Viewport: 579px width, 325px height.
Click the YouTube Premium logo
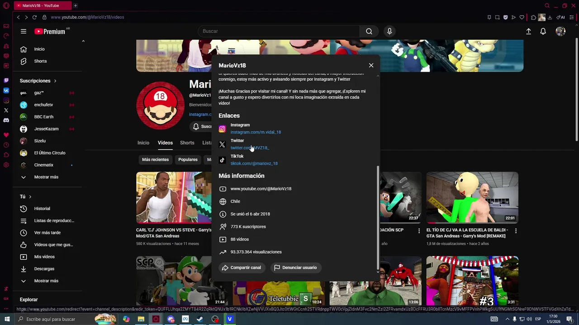[50, 31]
